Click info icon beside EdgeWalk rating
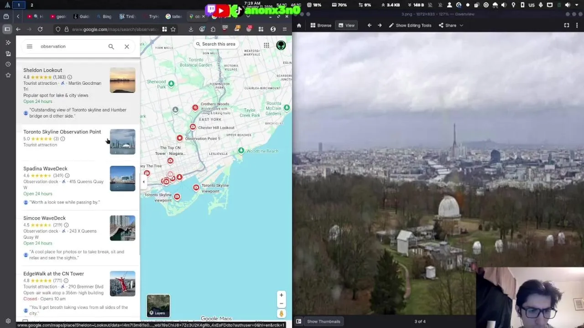Image resolution: width=584 pixels, height=328 pixels. tap(66, 281)
